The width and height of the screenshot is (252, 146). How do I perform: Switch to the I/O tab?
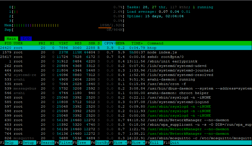(x=26, y=39)
